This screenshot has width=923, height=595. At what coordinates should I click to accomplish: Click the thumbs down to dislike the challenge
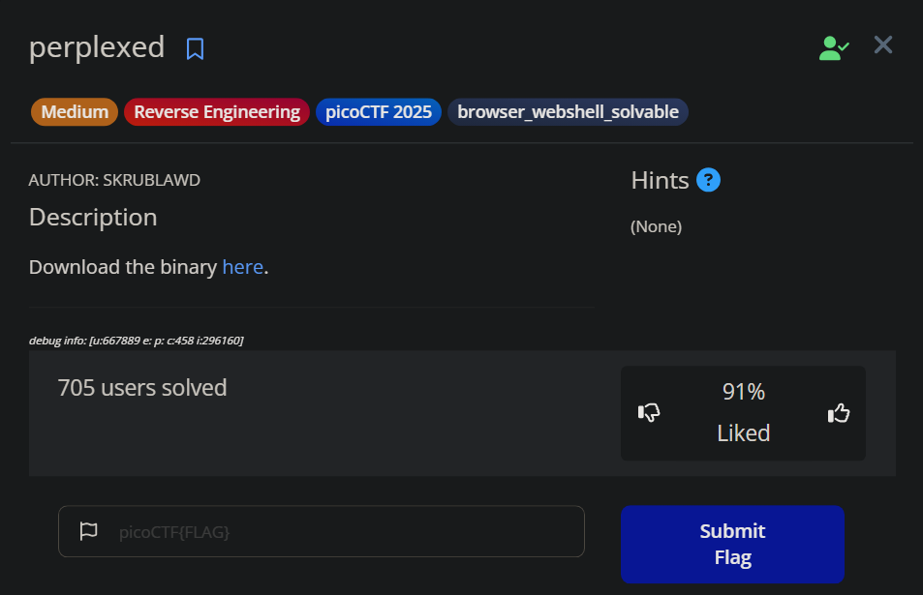click(649, 412)
